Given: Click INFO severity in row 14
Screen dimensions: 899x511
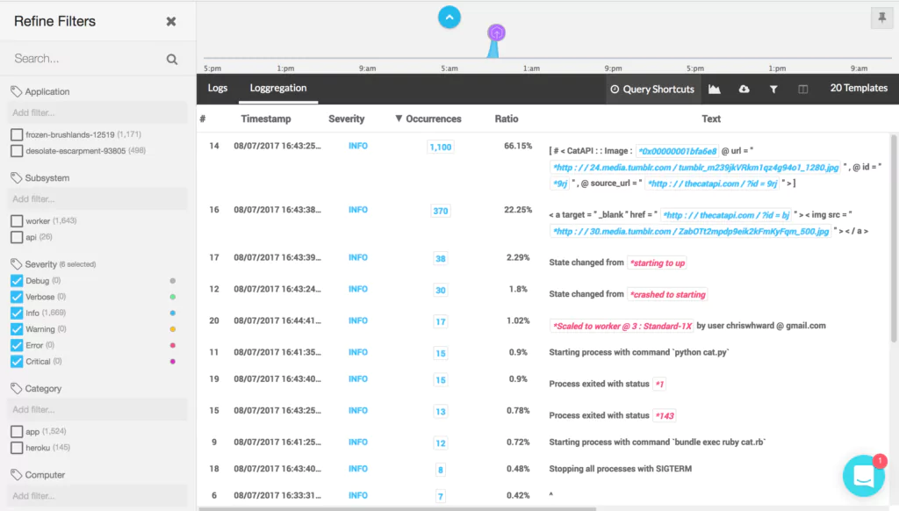Looking at the screenshot, I should [358, 147].
